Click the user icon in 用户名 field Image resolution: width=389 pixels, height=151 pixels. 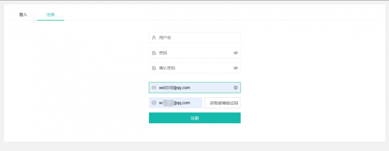coord(154,38)
